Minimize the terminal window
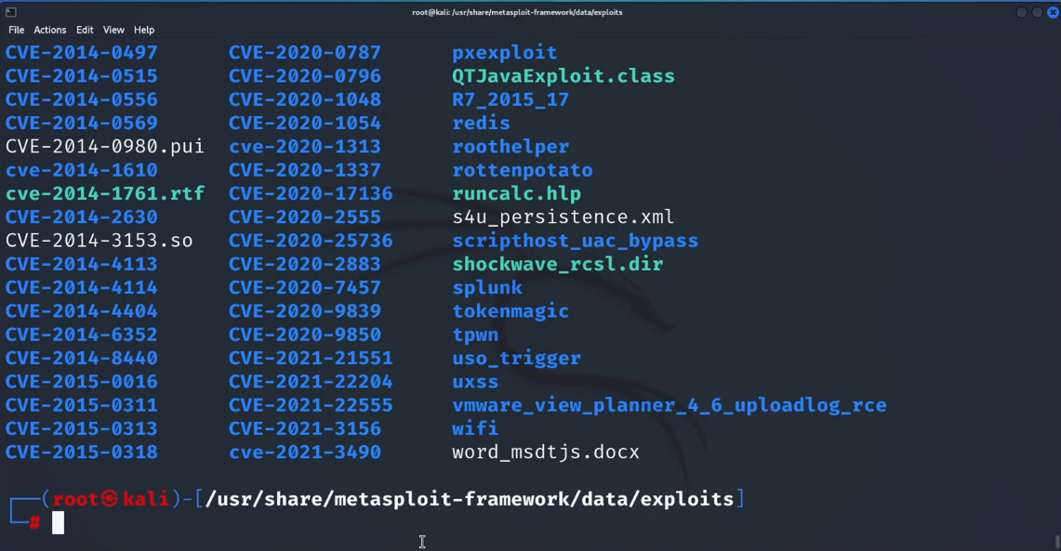 coord(1021,12)
